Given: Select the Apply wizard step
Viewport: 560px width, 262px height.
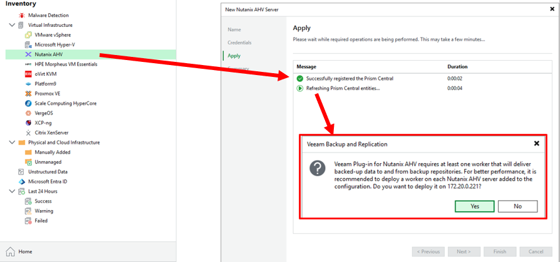Looking at the screenshot, I should pos(234,56).
